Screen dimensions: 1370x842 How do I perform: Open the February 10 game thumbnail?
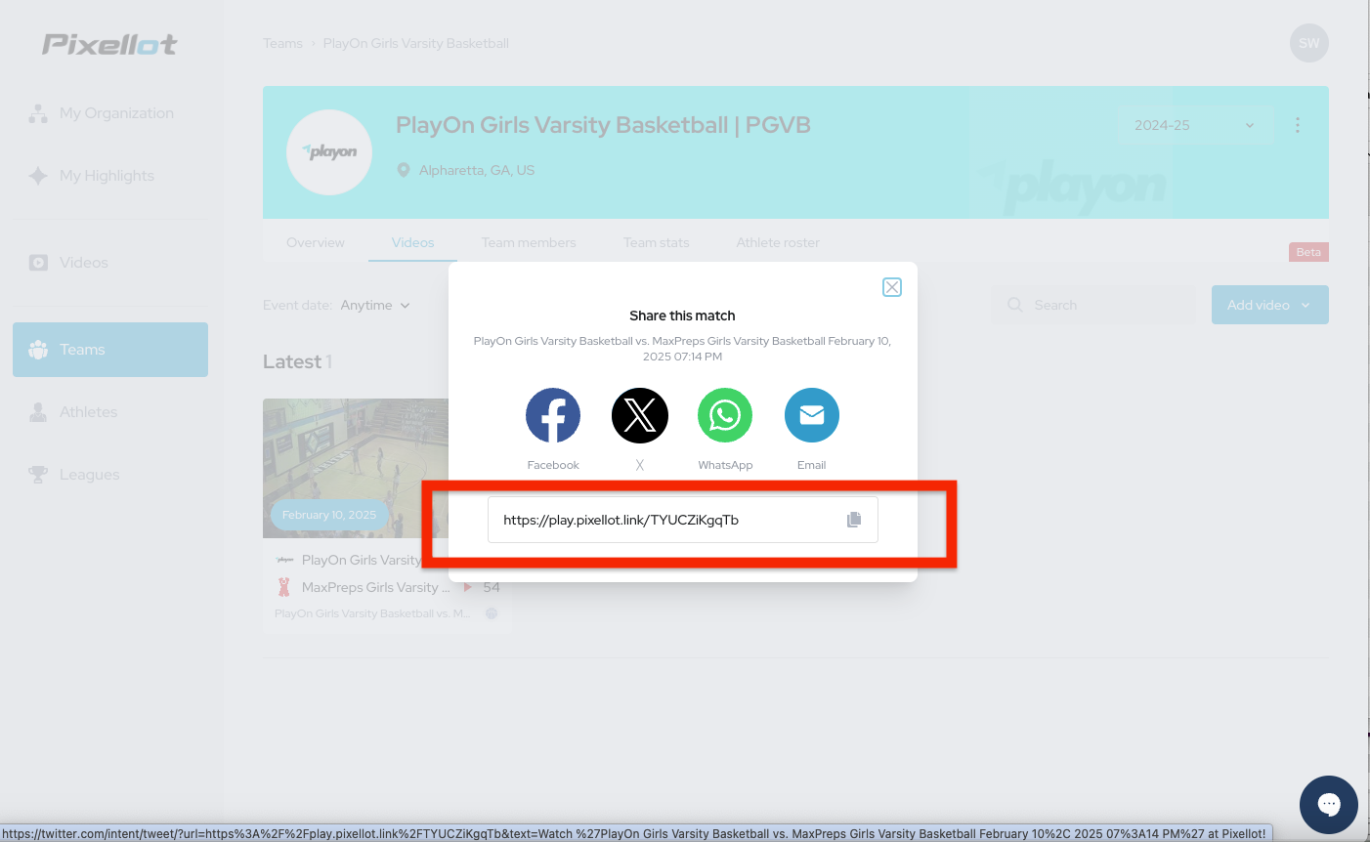click(356, 468)
